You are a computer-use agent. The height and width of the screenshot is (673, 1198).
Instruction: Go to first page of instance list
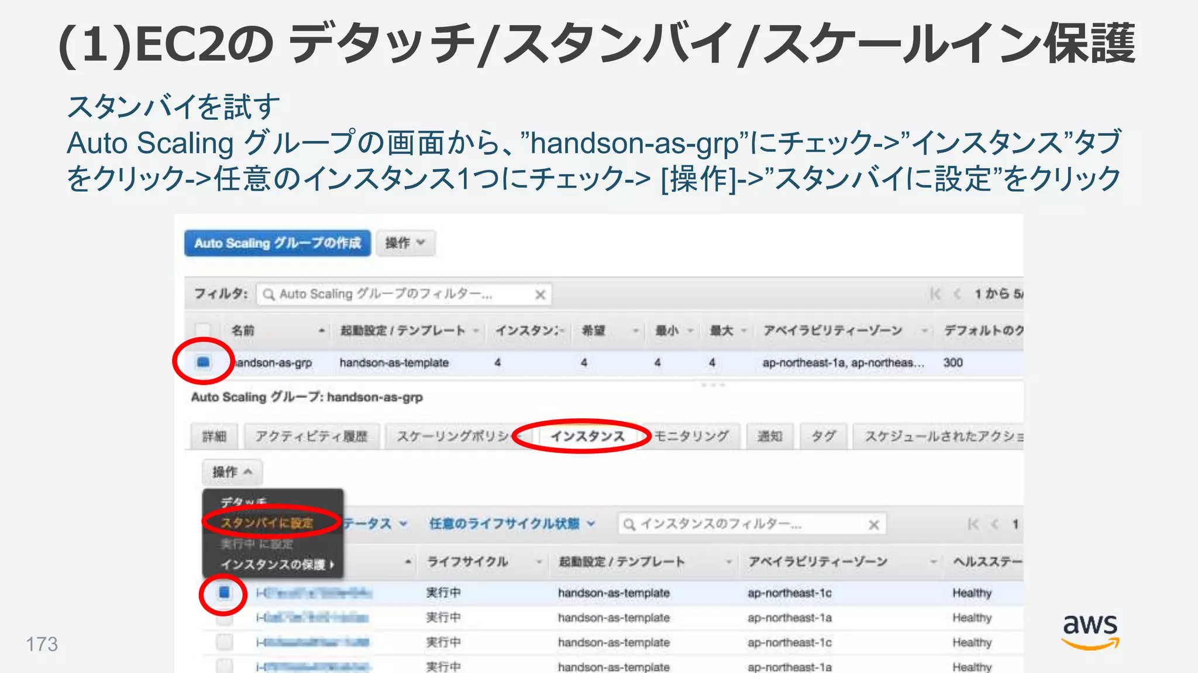[973, 524]
